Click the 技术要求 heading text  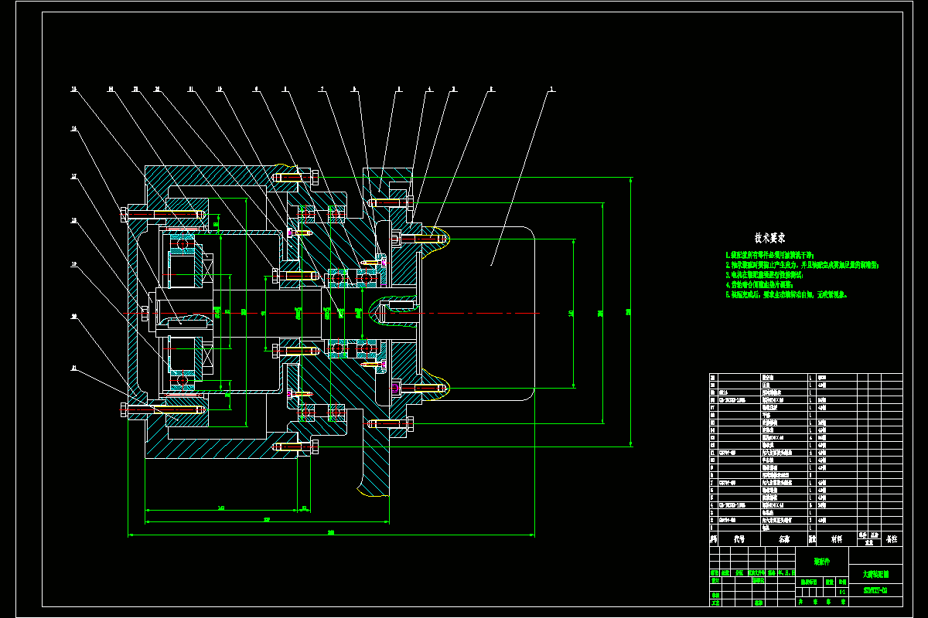pyautogui.click(x=770, y=238)
